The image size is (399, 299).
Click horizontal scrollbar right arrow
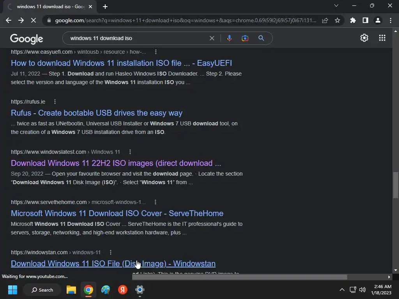tap(389, 277)
